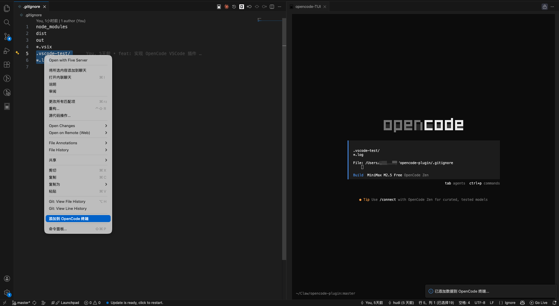
Task: Expand the File Annotations submenu
Action: coord(78,143)
